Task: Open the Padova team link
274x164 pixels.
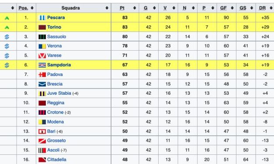Action: pyautogui.click(x=55, y=75)
